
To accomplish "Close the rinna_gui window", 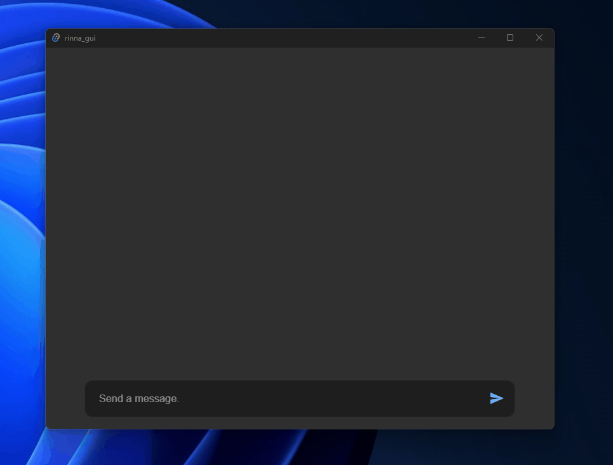I will (x=539, y=37).
